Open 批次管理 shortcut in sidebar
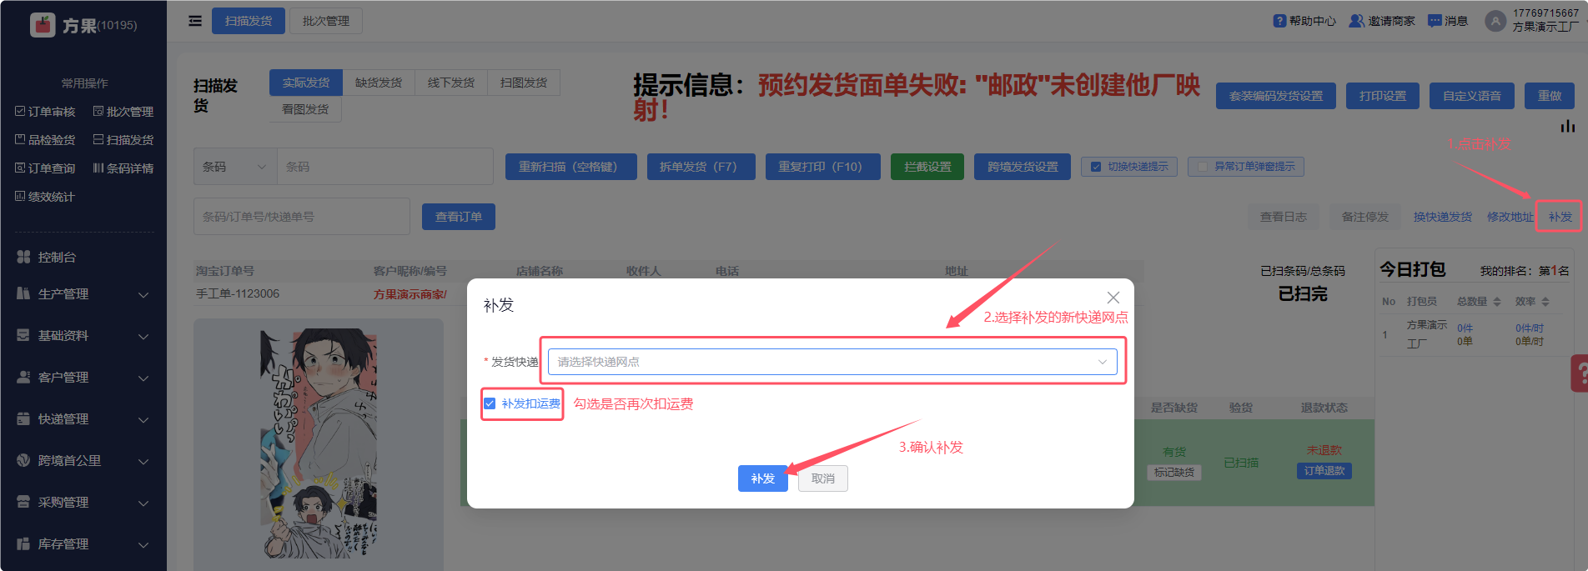The width and height of the screenshot is (1588, 571). point(123,112)
